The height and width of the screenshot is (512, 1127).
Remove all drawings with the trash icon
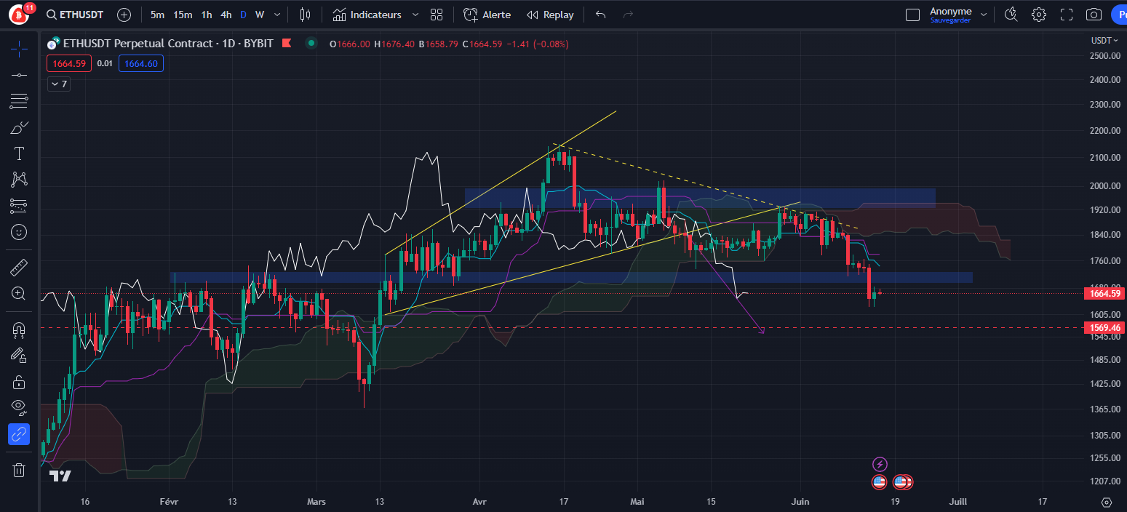[x=18, y=470]
